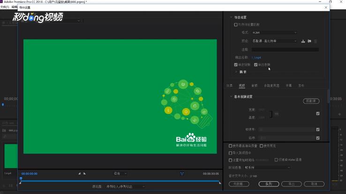Toggle the field order match source checkbox

click(318, 138)
